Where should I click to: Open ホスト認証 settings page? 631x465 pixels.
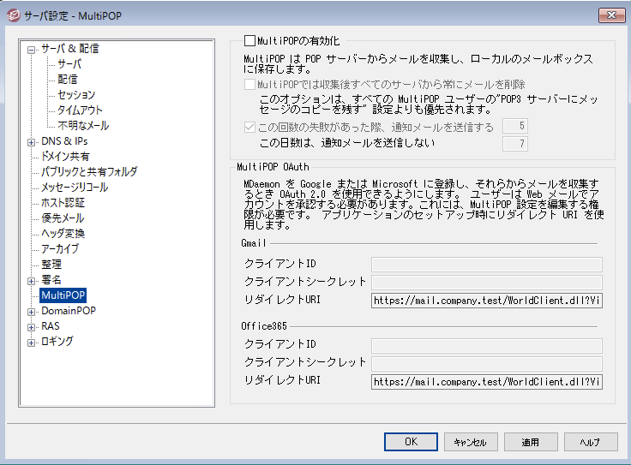63,203
